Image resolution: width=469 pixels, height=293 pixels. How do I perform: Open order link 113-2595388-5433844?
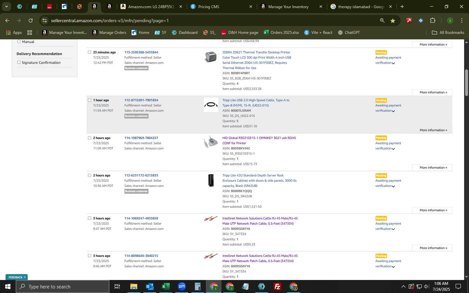pos(141,52)
